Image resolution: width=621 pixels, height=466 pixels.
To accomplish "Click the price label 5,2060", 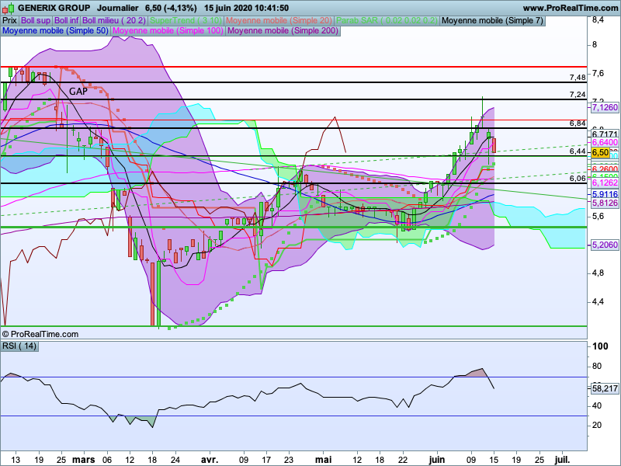I will click(605, 245).
